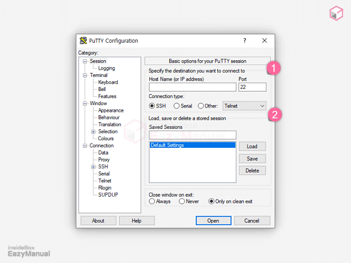The height and width of the screenshot is (263, 351).
Task: Close the PuTTY Configuration window
Action: pyautogui.click(x=265, y=40)
